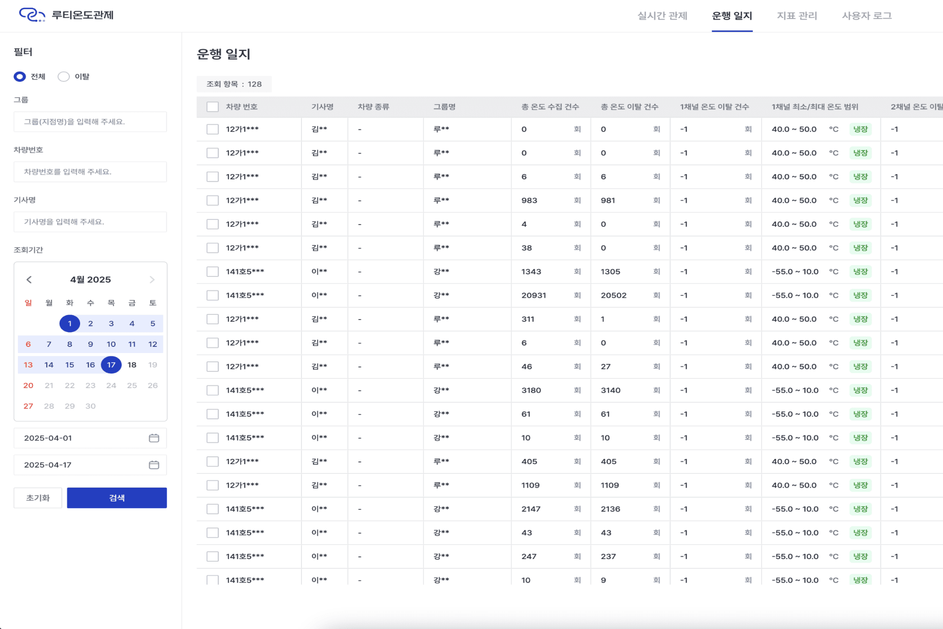Go to next month in calendar
This screenshot has height=629, width=943.
[x=152, y=280]
